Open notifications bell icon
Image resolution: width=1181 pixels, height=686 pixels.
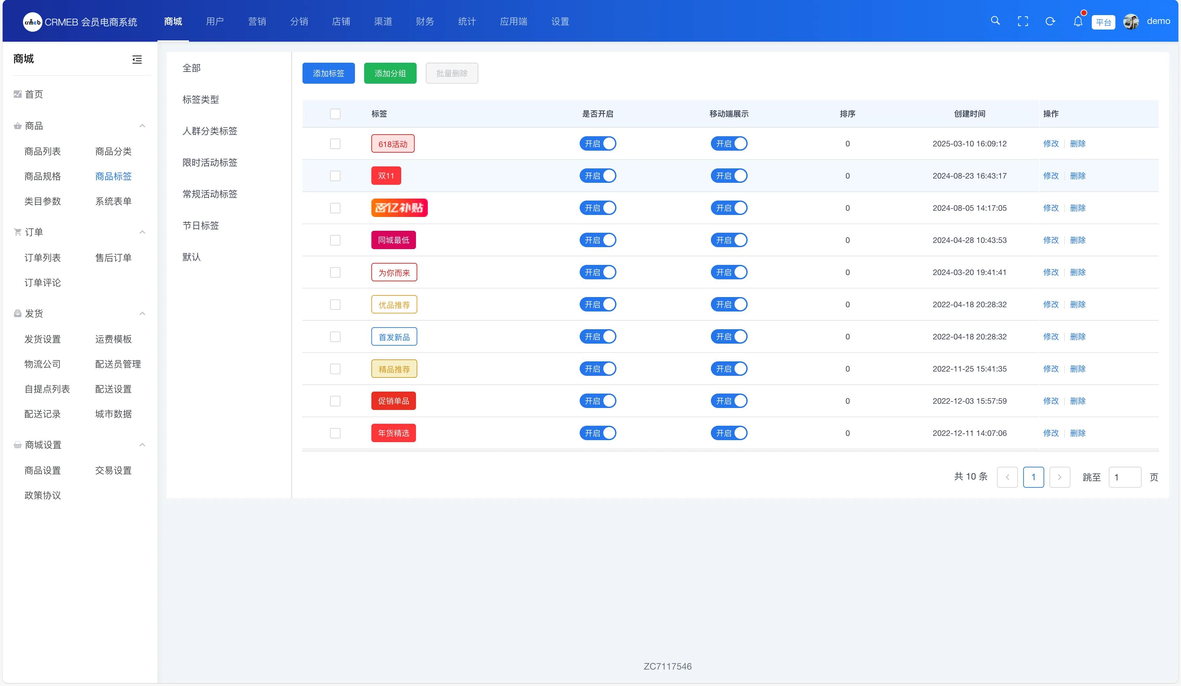click(x=1078, y=21)
